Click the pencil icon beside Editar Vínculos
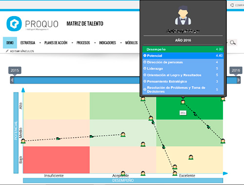This screenshot has width=244, height=185. 7,51
